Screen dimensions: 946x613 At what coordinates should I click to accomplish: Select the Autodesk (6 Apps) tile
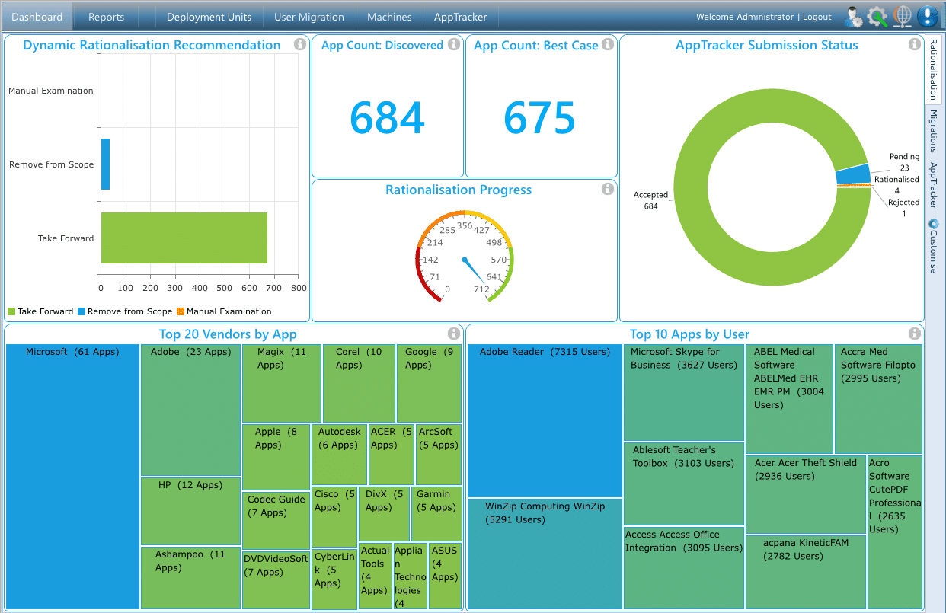click(339, 455)
